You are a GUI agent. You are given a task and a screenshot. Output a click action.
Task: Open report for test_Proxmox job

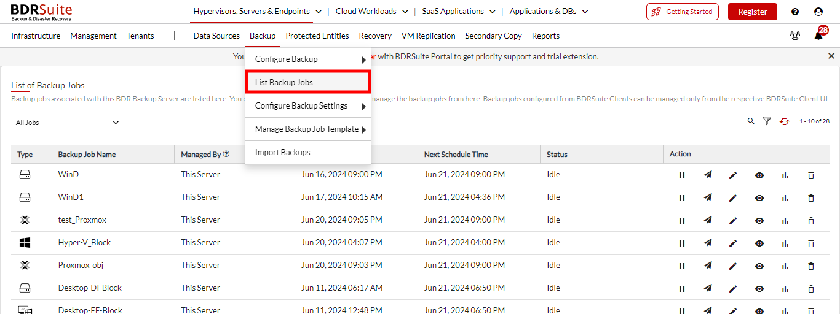coord(785,221)
